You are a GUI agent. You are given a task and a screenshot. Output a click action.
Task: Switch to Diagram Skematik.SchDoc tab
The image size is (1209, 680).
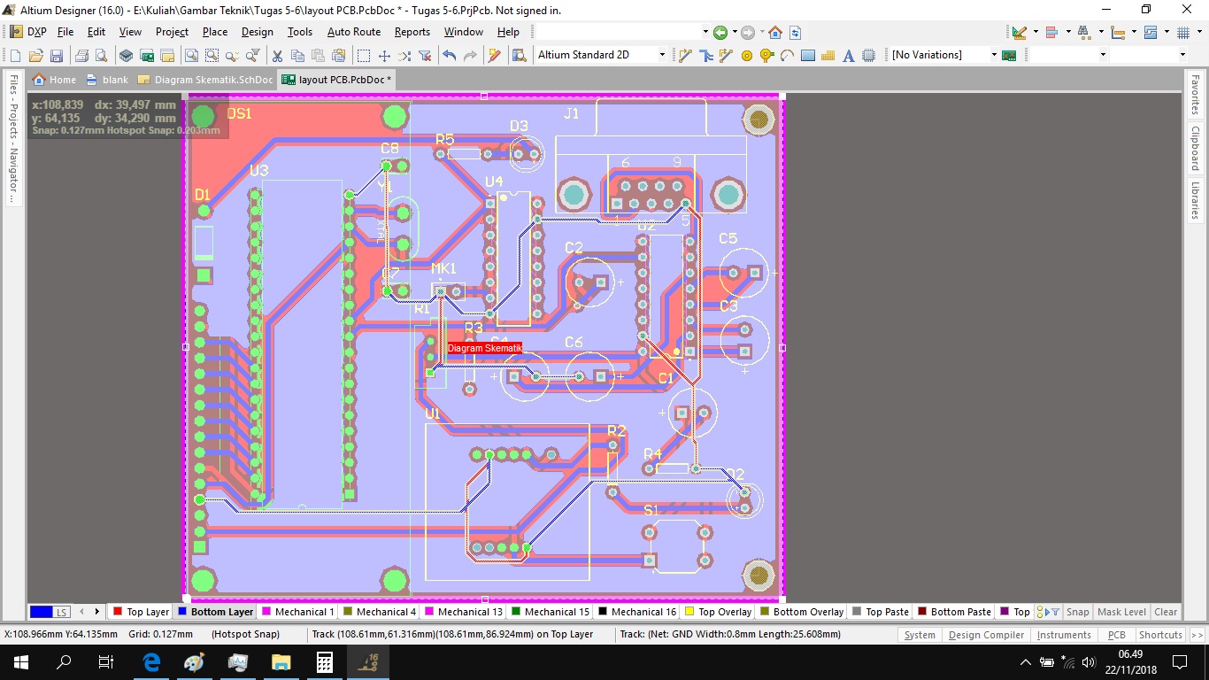[x=205, y=80]
